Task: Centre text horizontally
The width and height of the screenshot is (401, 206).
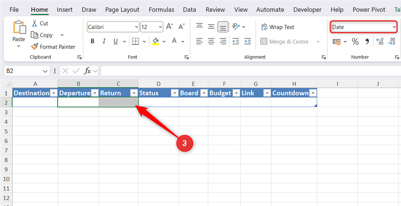Action: pyautogui.click(x=211, y=41)
